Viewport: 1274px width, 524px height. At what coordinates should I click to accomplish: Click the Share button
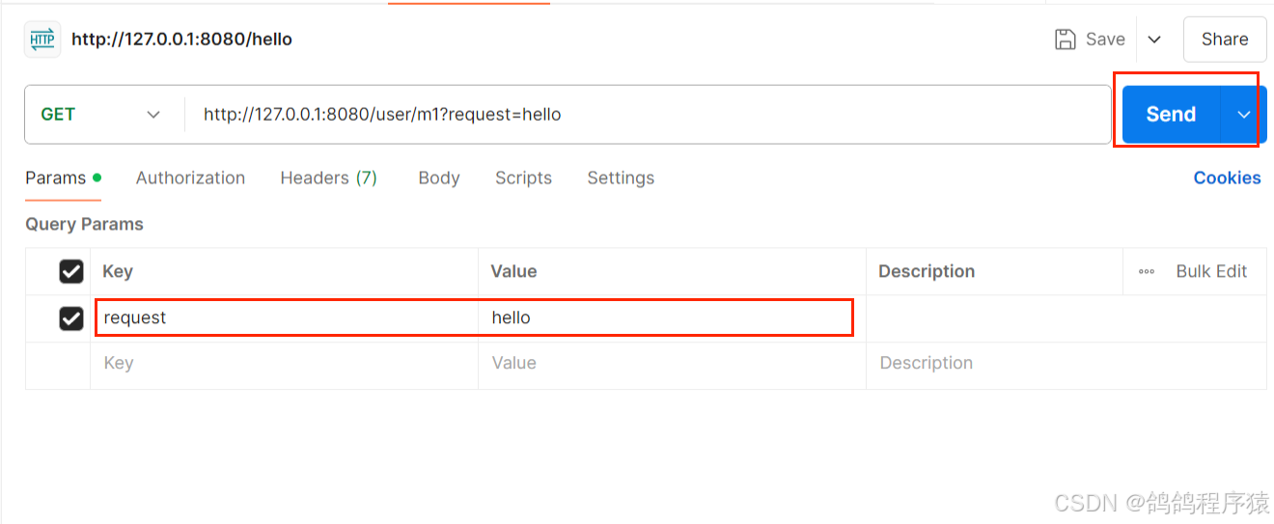tap(1224, 40)
